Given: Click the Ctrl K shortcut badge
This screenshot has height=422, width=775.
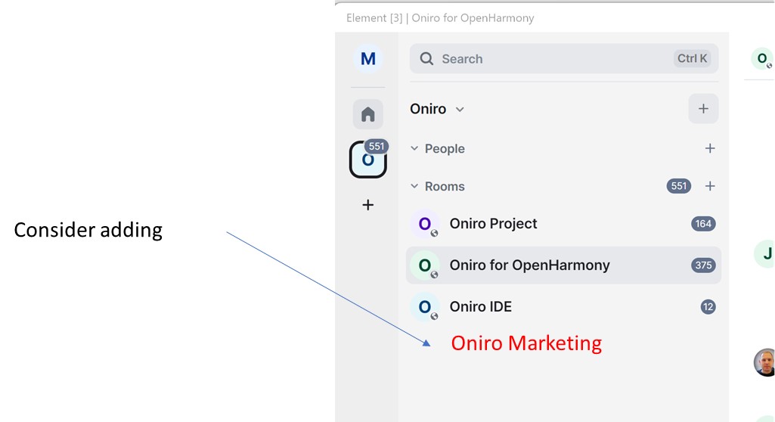Looking at the screenshot, I should tap(692, 58).
